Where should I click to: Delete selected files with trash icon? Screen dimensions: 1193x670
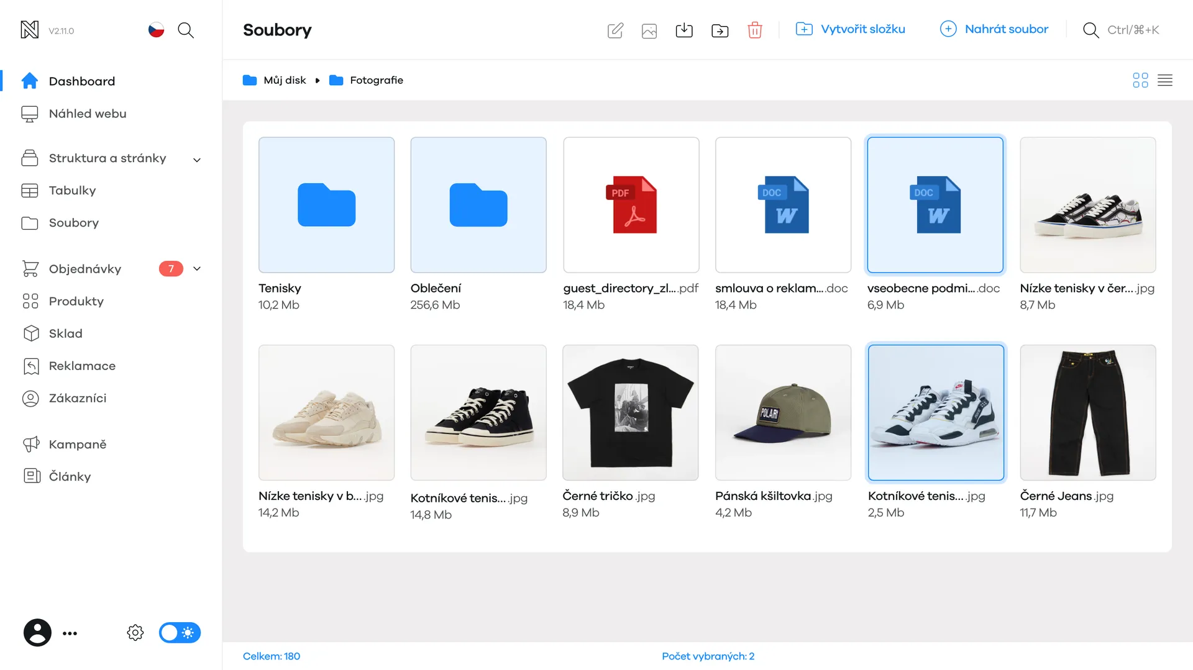tap(755, 30)
